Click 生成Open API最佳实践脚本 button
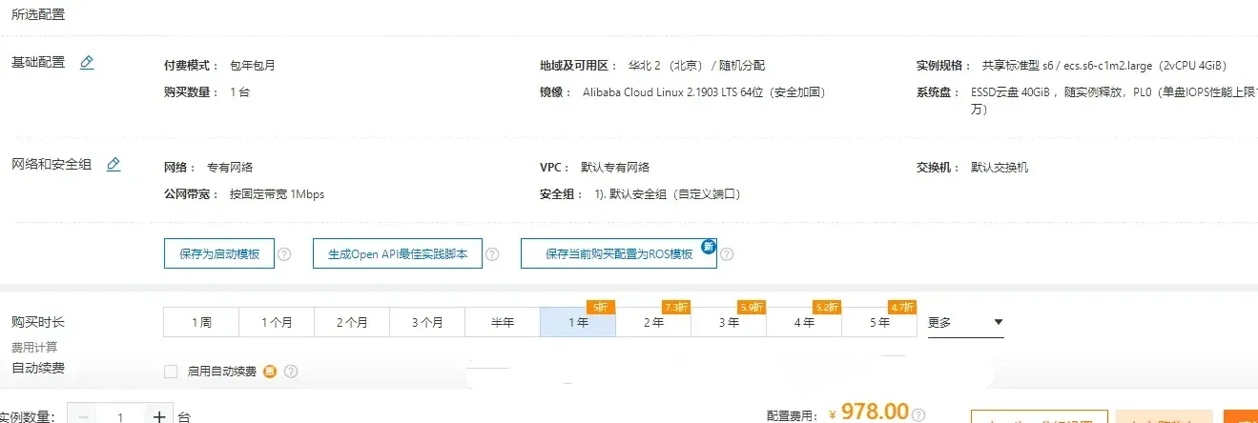 398,254
